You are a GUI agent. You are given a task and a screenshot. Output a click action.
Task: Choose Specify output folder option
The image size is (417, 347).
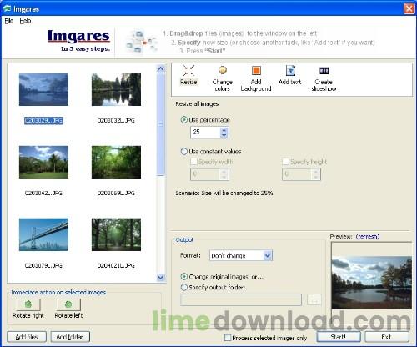click(184, 287)
